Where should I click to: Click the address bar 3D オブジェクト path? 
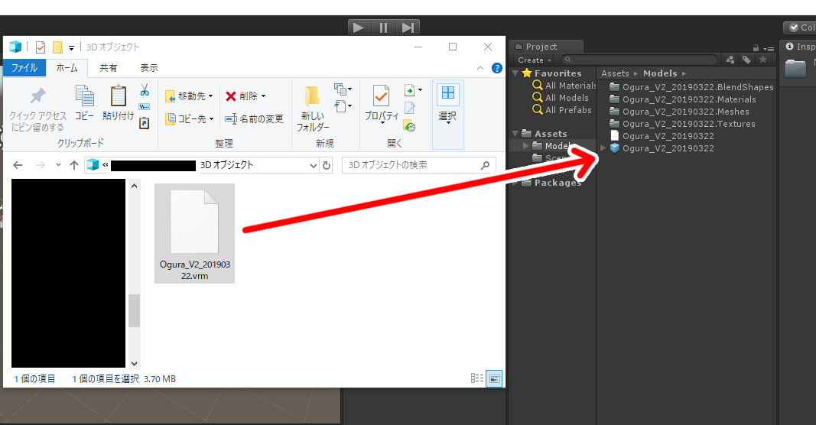click(x=226, y=165)
